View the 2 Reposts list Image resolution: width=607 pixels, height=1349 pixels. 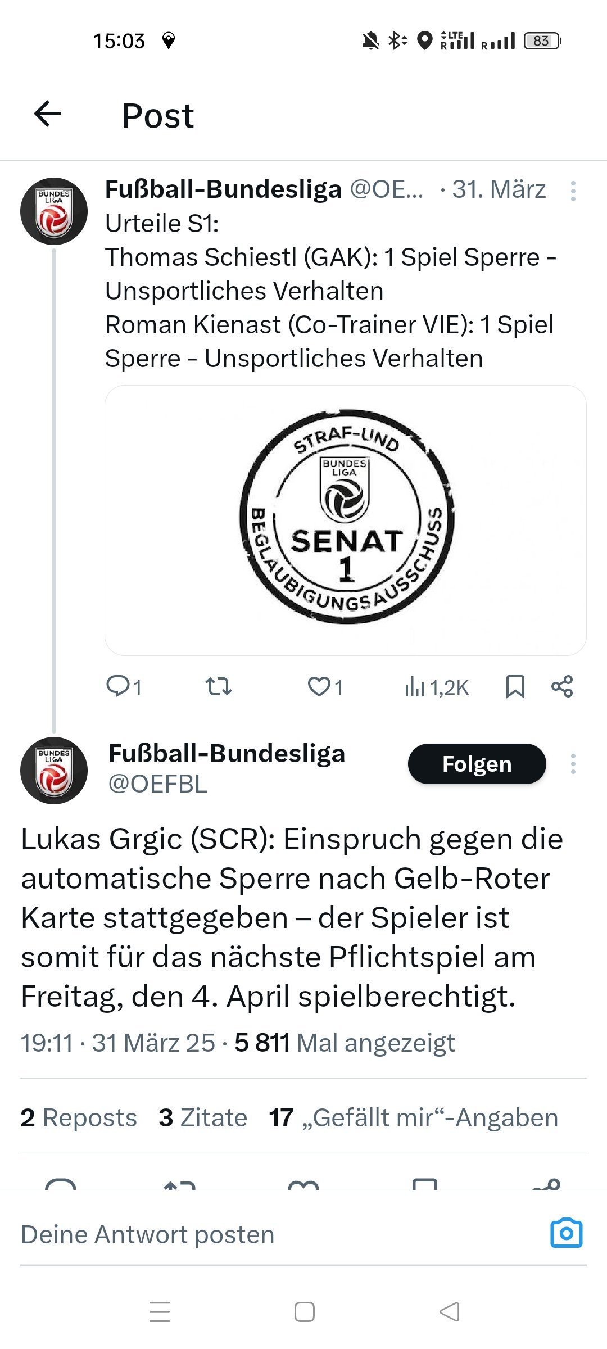tap(79, 1117)
